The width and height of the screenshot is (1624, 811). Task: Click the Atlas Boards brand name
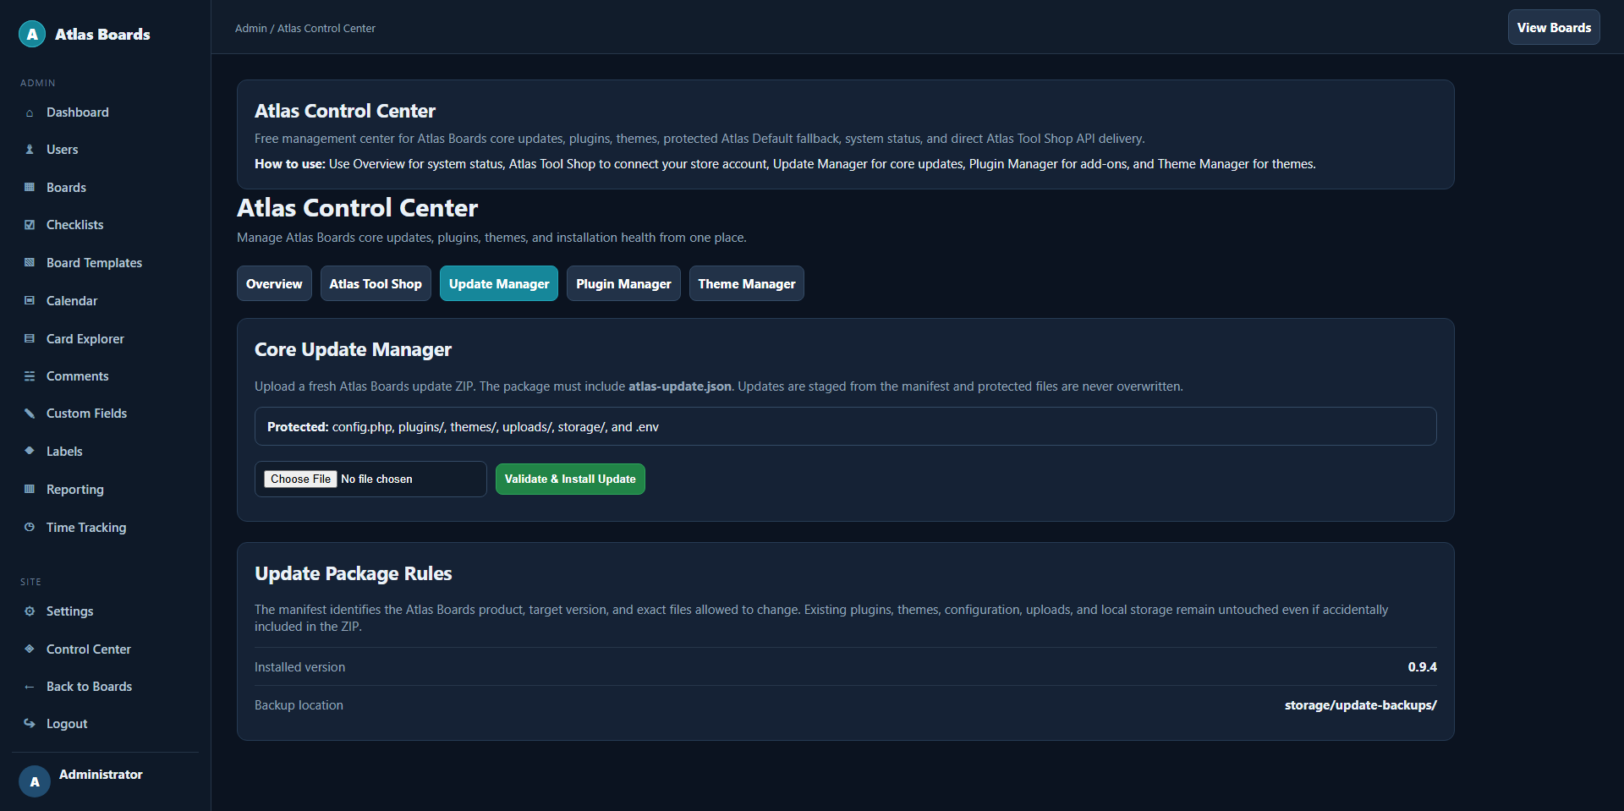pos(102,34)
